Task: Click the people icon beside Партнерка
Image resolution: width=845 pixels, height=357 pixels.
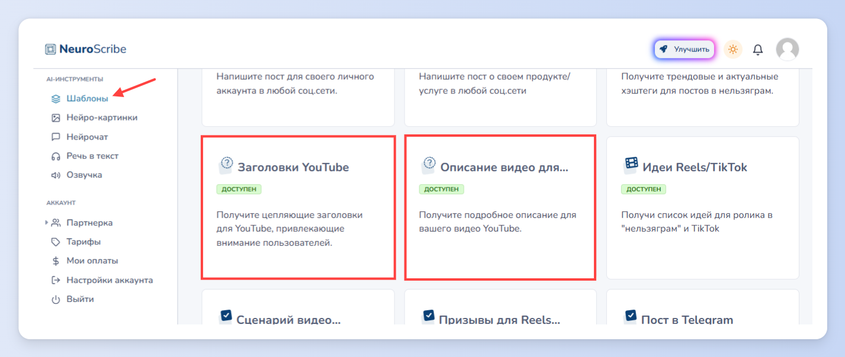Action: tap(56, 223)
